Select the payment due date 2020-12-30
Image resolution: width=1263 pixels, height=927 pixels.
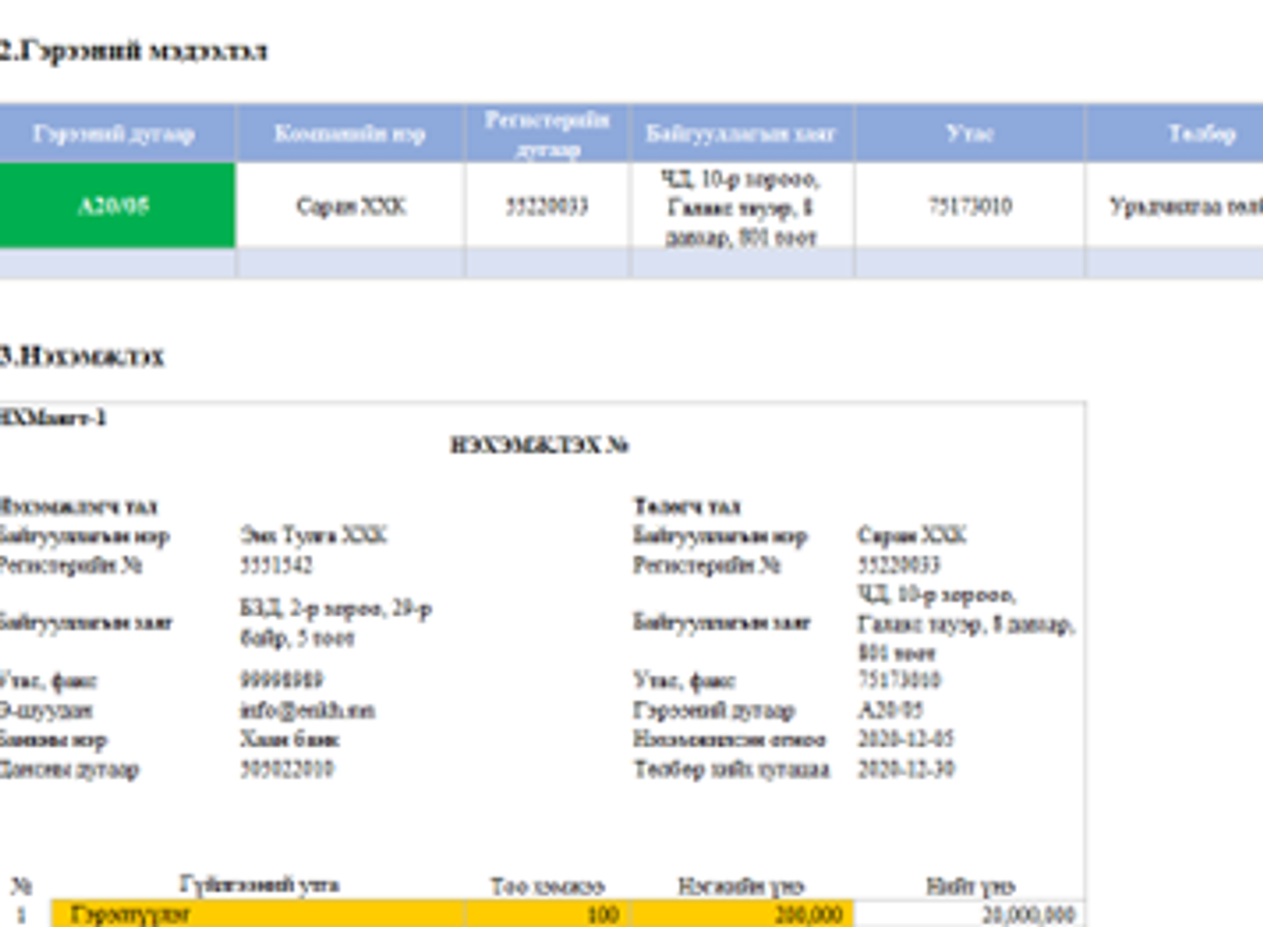(x=905, y=769)
